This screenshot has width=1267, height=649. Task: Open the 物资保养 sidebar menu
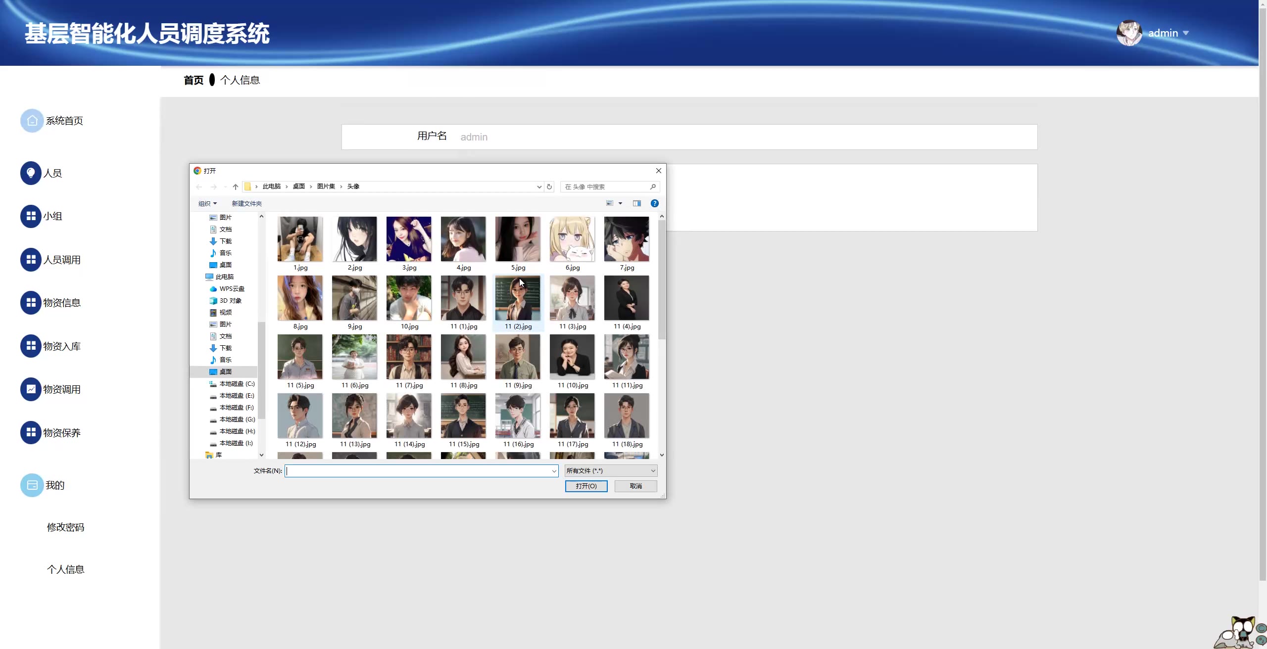pos(61,433)
